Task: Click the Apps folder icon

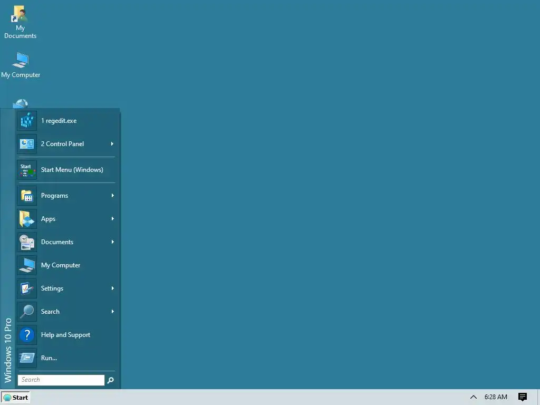Action: (27, 219)
